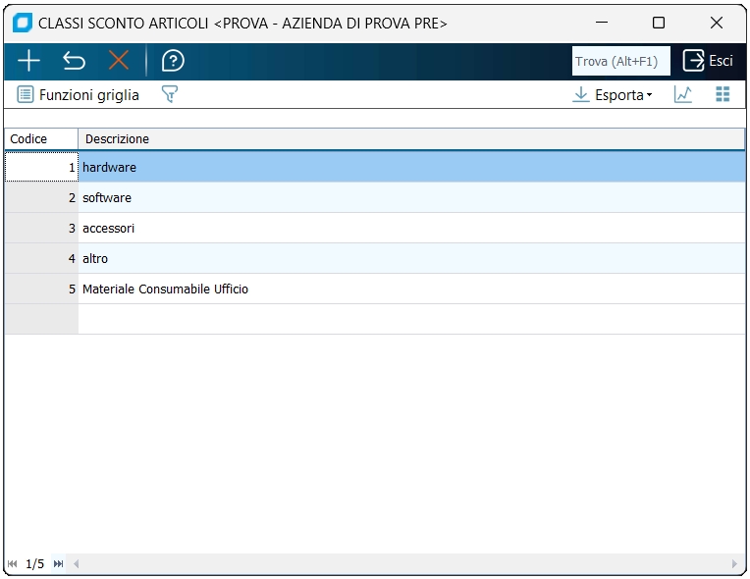750x579 pixels.
Task: Expand the Esporta dropdown
Action: pyautogui.click(x=613, y=95)
